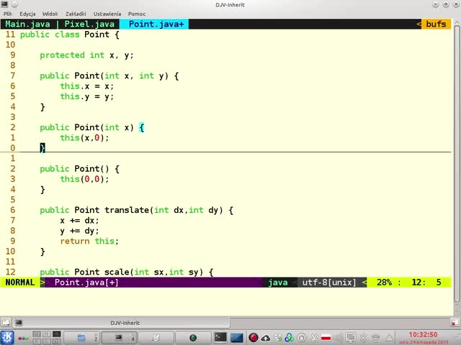Click the red record tray icon
The height and width of the screenshot is (345, 461).
253,338
